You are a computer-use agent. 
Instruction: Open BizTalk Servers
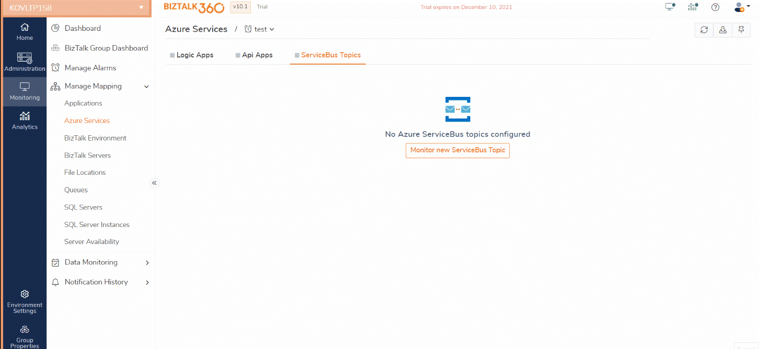coord(87,155)
